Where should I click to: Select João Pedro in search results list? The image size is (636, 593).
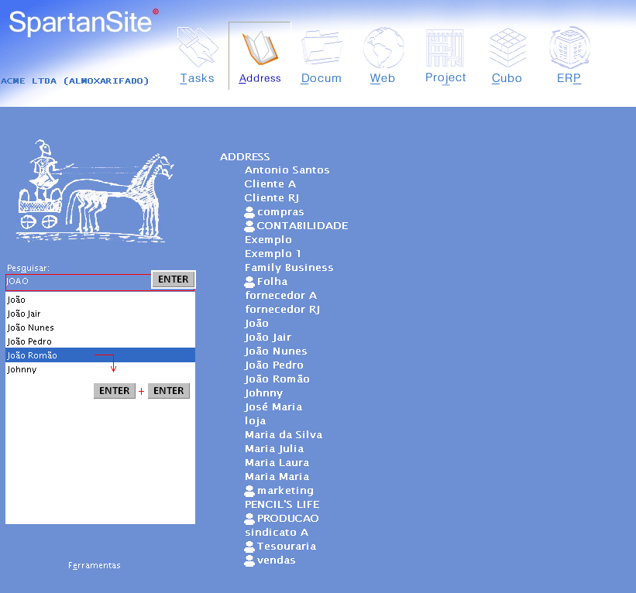click(100, 341)
